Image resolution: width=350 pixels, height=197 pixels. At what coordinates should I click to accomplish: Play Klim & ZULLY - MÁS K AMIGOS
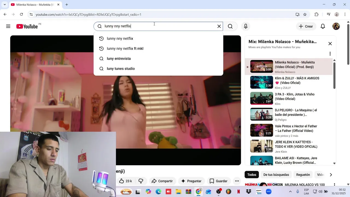click(x=288, y=82)
